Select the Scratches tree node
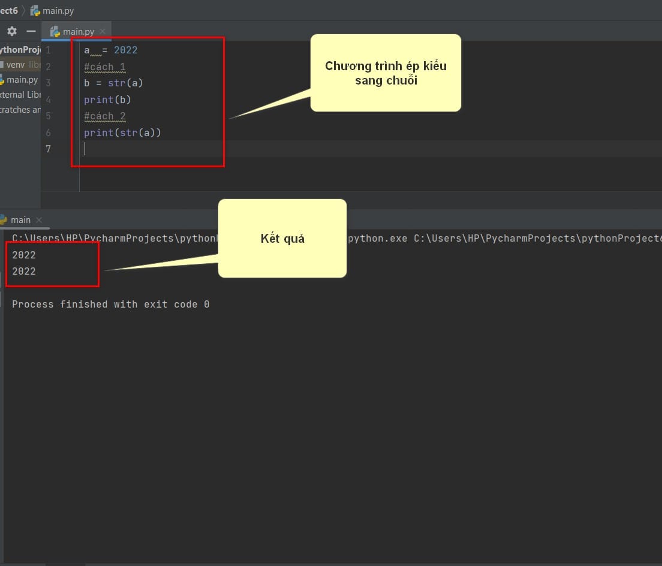662x566 pixels. click(x=20, y=110)
